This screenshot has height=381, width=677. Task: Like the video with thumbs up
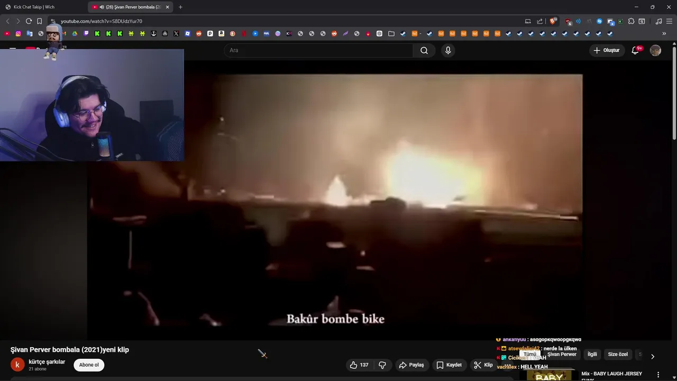359,365
